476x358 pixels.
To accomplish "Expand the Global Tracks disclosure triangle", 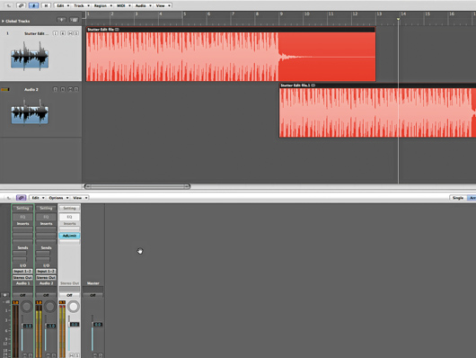I will point(3,21).
